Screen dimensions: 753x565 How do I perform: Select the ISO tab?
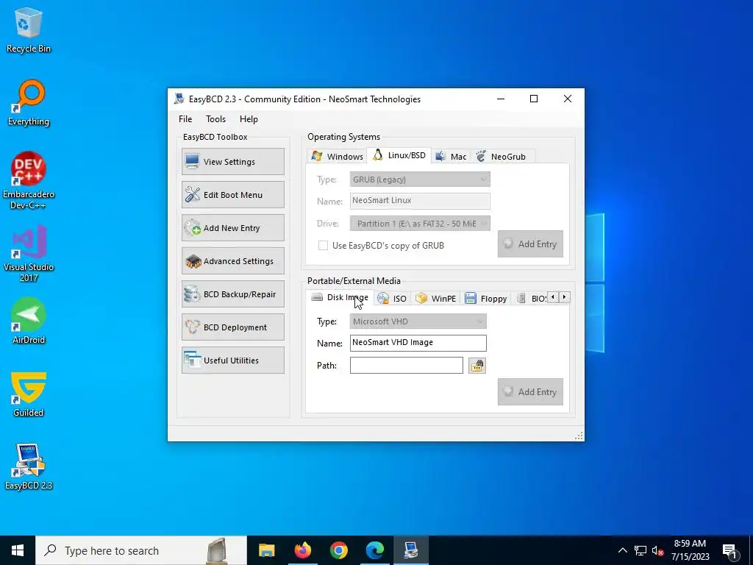point(393,299)
